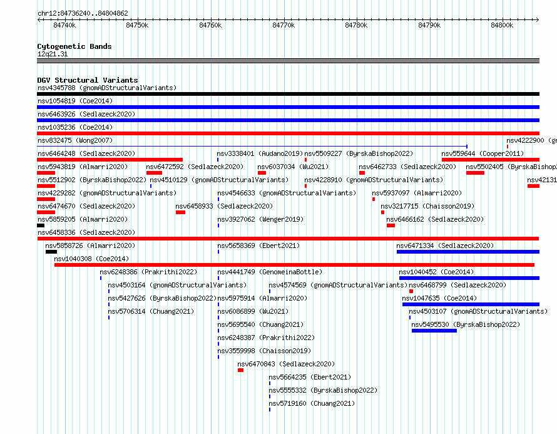Click the nsv4345788 gnomADStructuralVariants label
The image size is (557, 434).
[x=107, y=88]
